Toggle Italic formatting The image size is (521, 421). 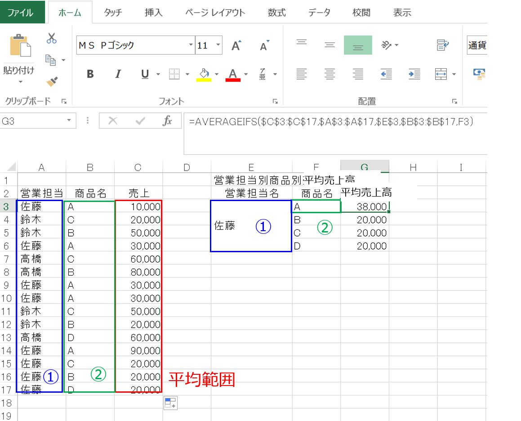coord(118,74)
